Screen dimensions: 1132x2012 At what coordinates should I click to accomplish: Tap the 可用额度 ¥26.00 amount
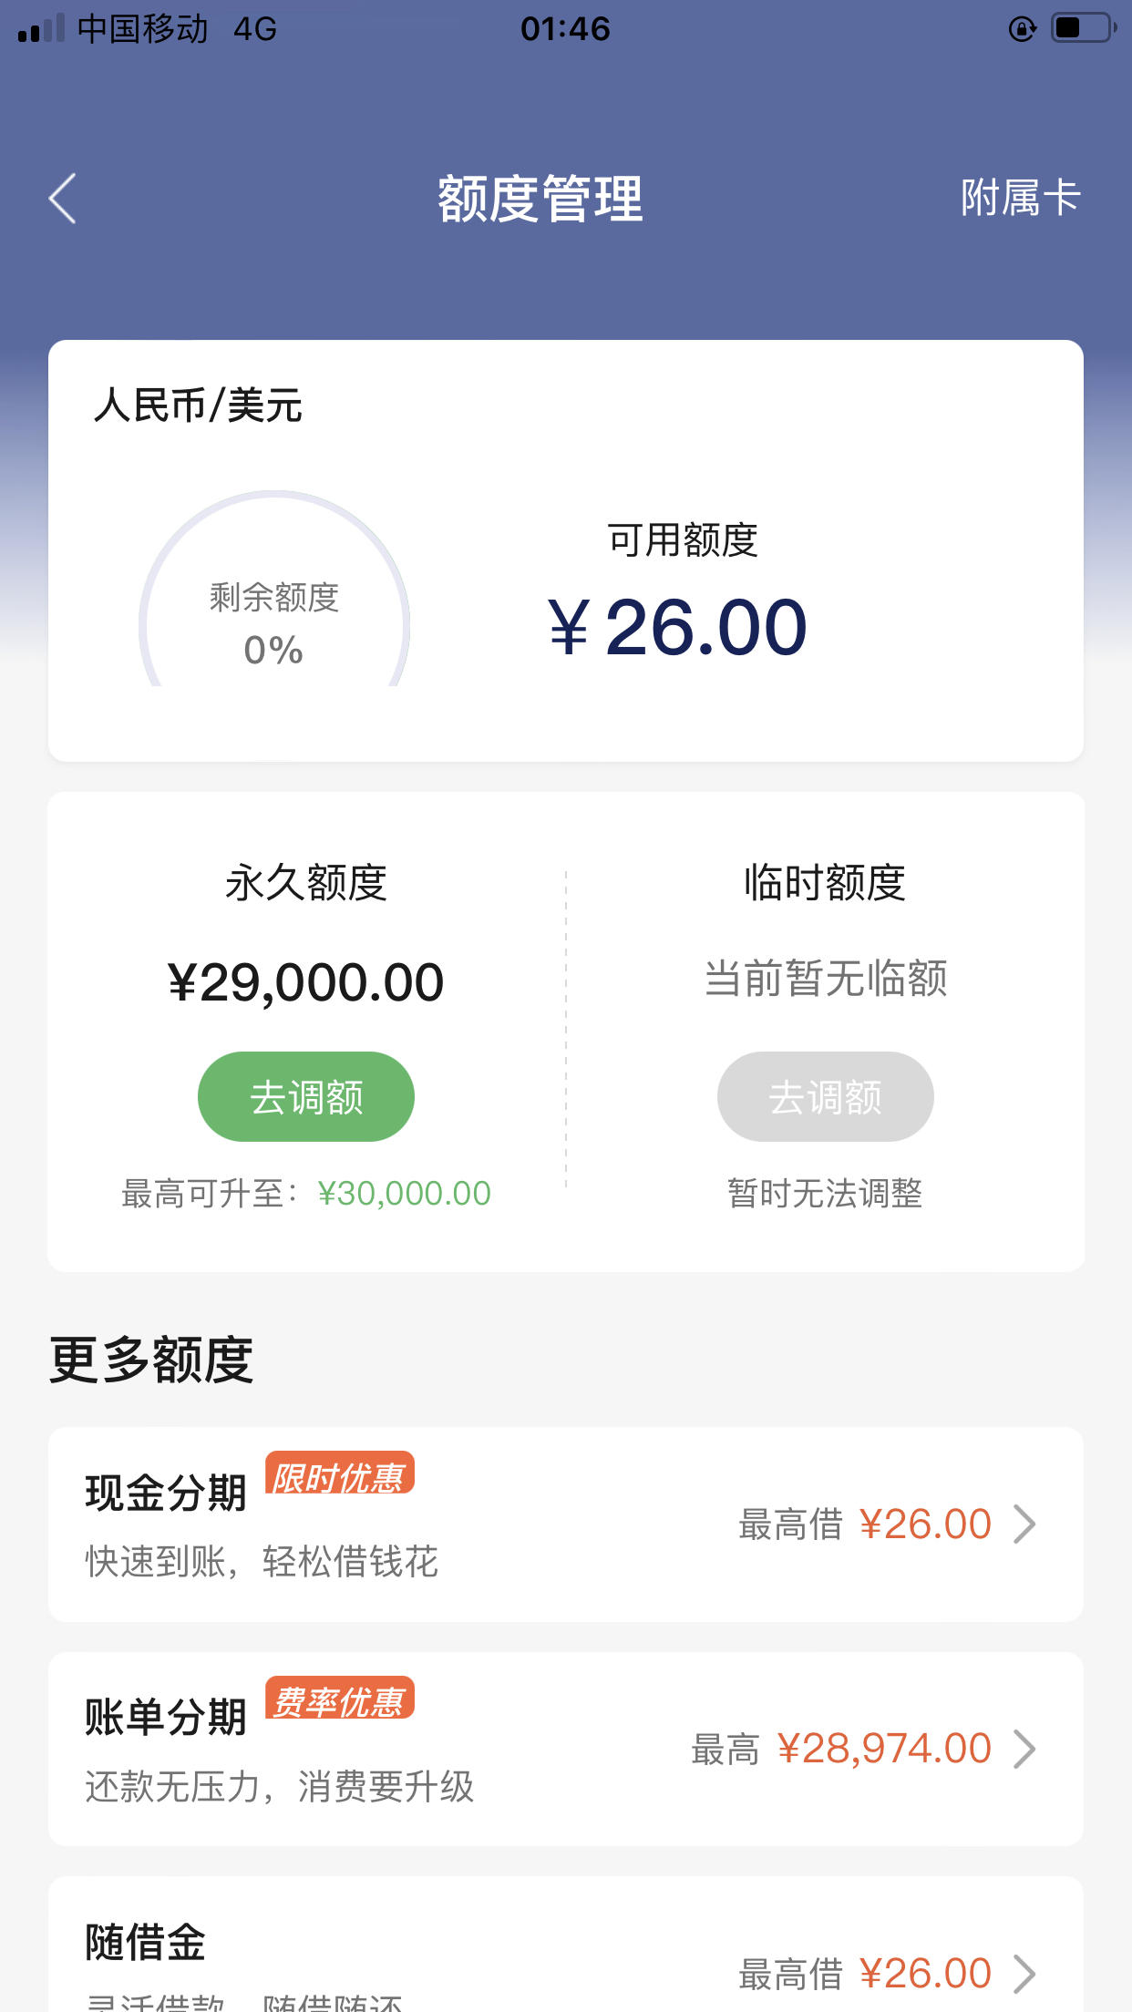coord(677,627)
